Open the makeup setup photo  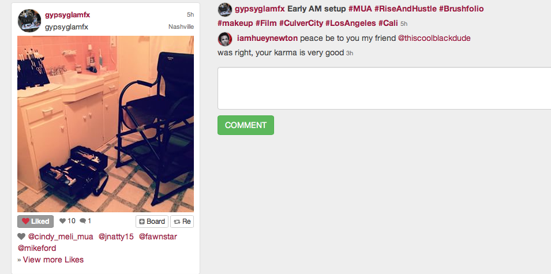click(x=106, y=124)
